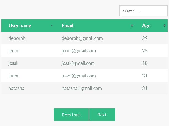
Task: Sort table by Email header text
Action: tap(67, 26)
